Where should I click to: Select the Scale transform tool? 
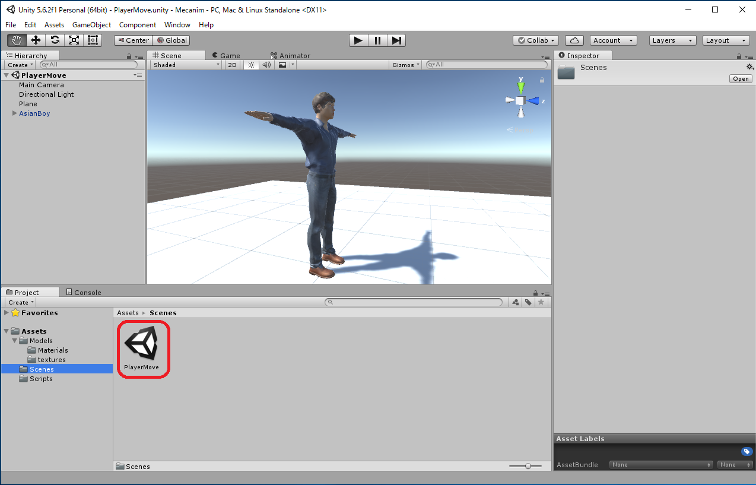click(x=74, y=40)
